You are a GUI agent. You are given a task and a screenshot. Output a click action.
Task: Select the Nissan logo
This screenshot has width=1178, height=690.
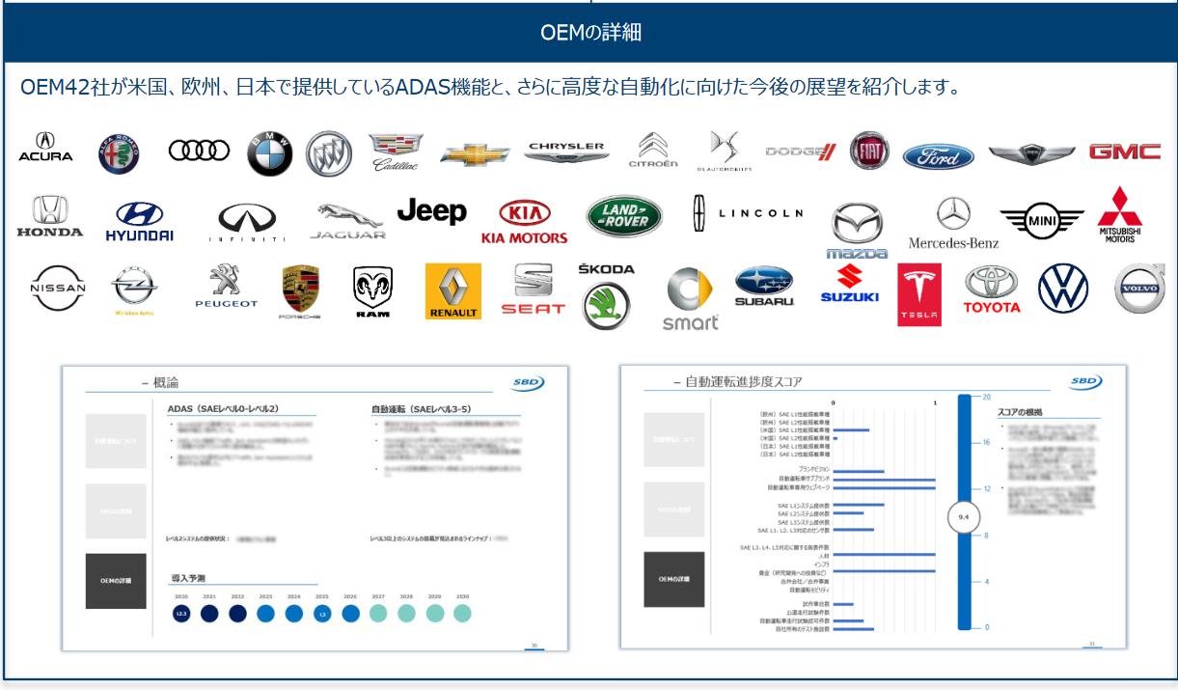58,288
